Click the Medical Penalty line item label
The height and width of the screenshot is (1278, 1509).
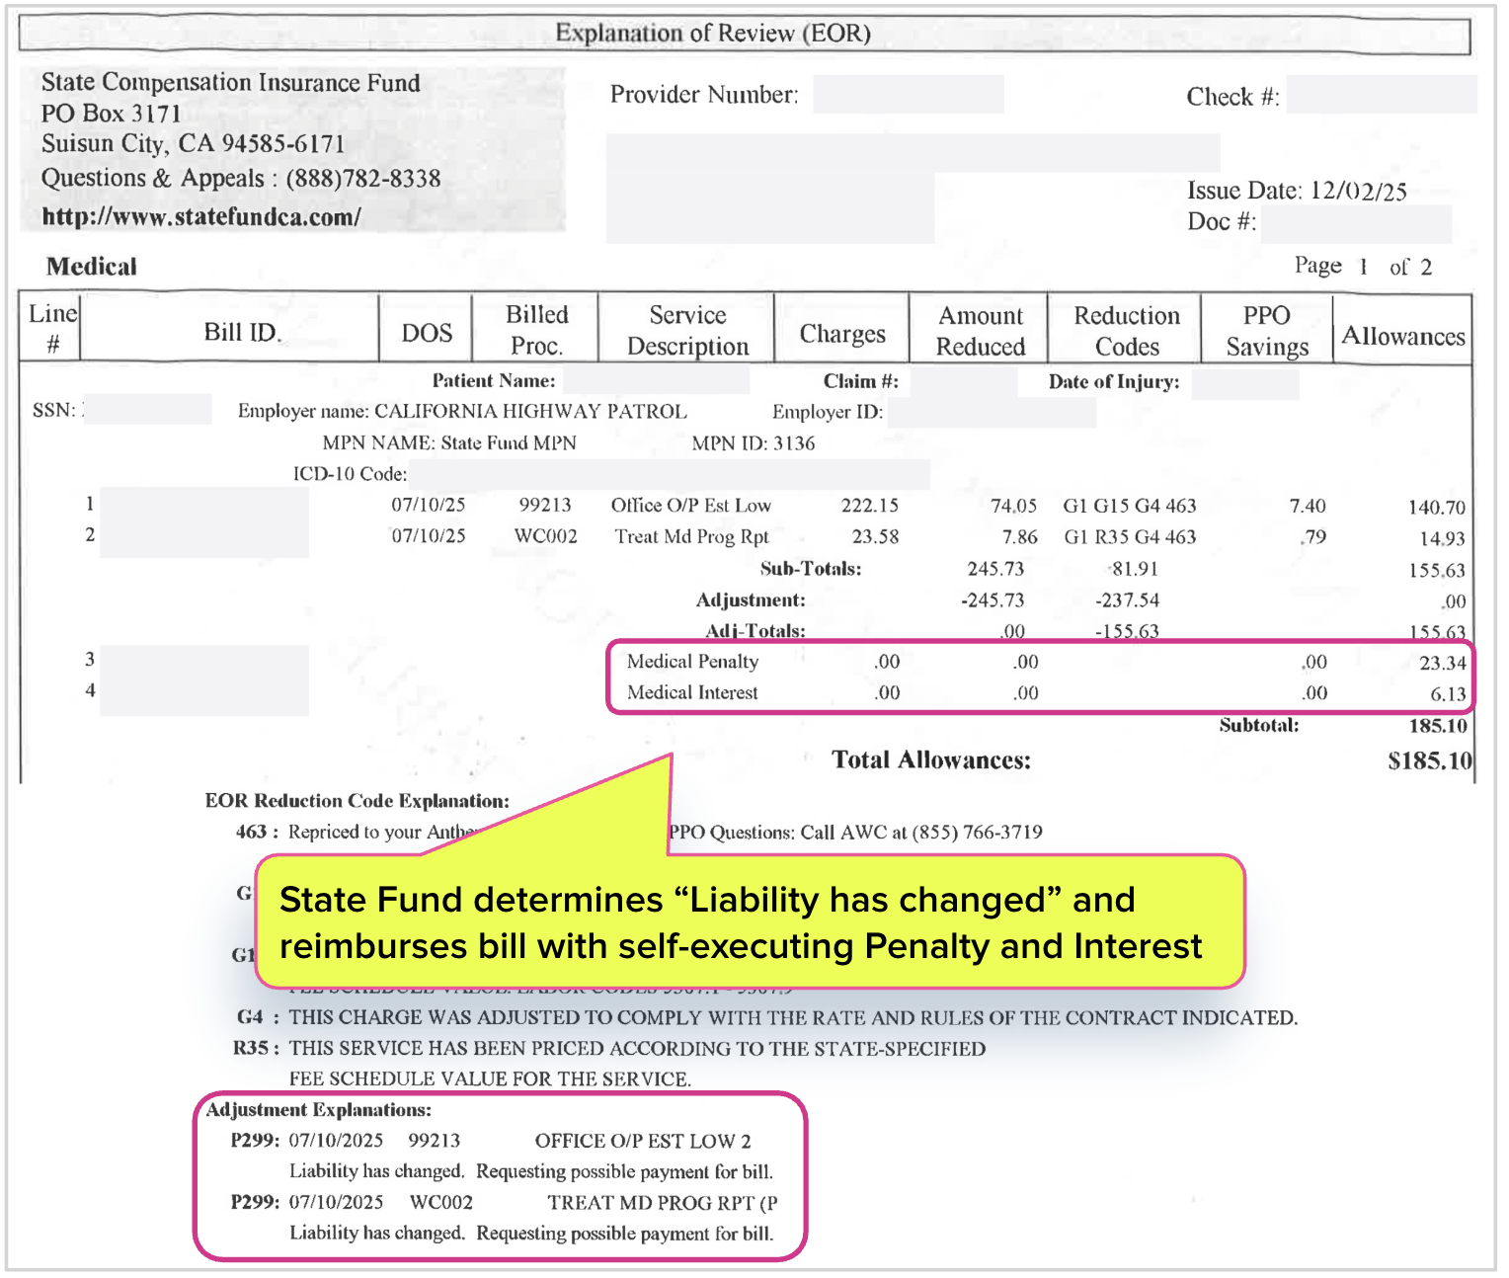[692, 662]
